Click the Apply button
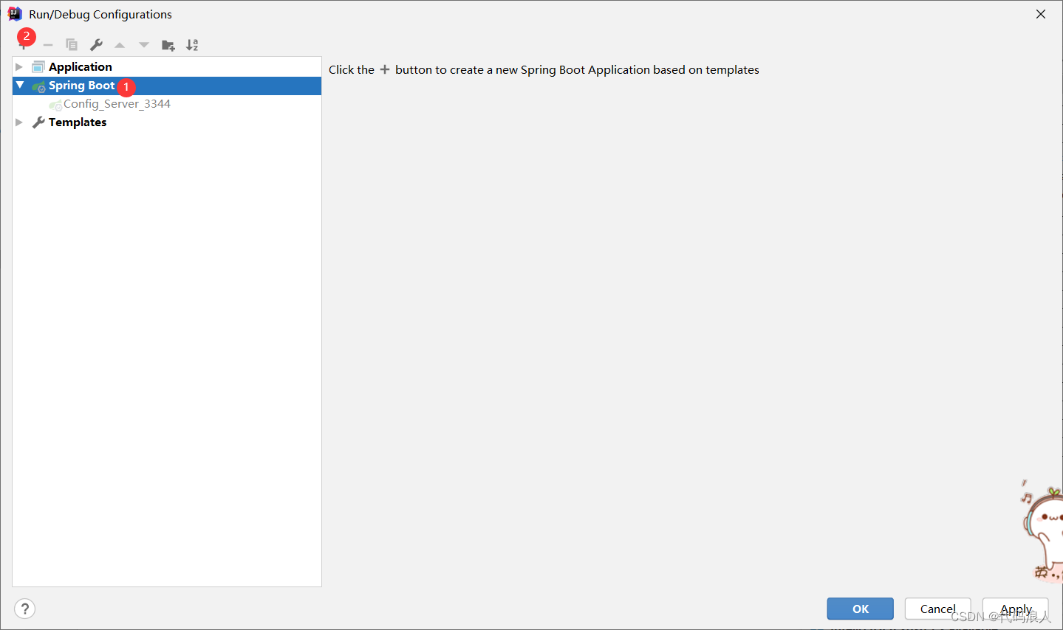 1016,609
